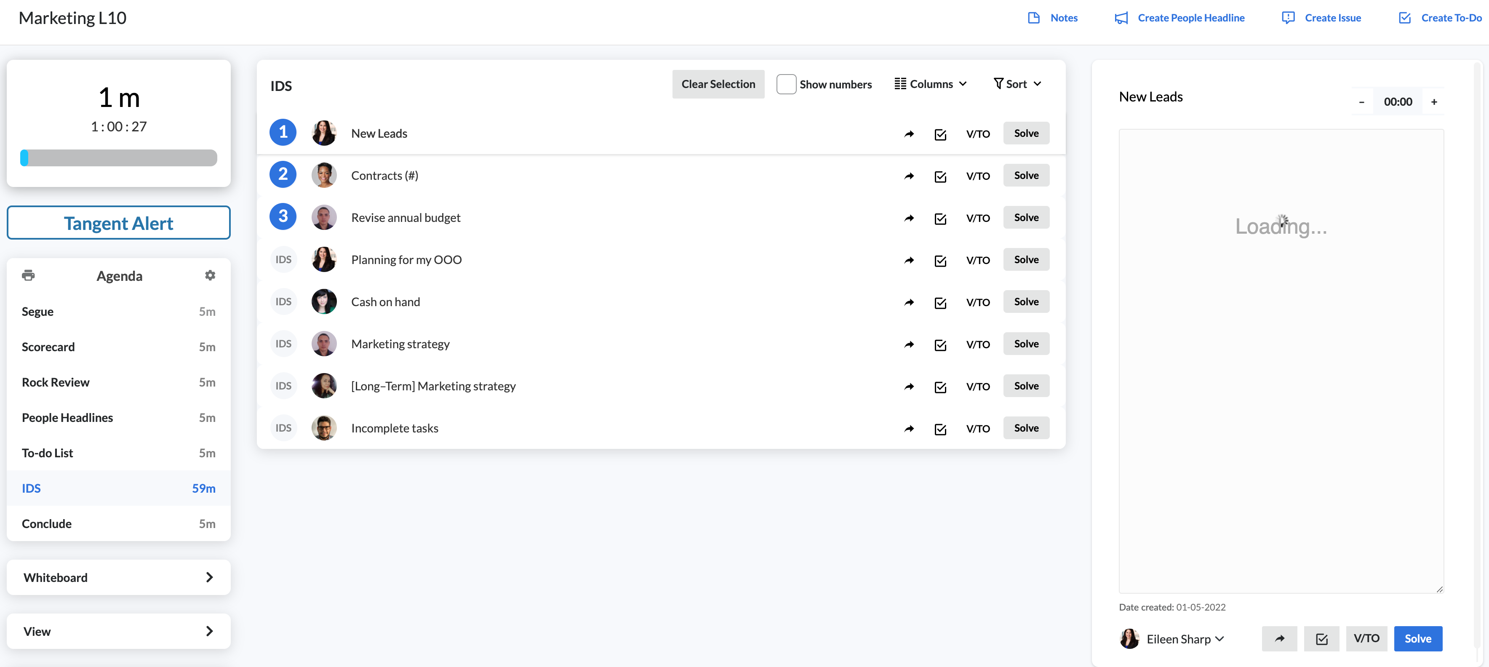The height and width of the screenshot is (667, 1489).
Task: Click Clear Selection above the IDS list
Action: tap(718, 84)
